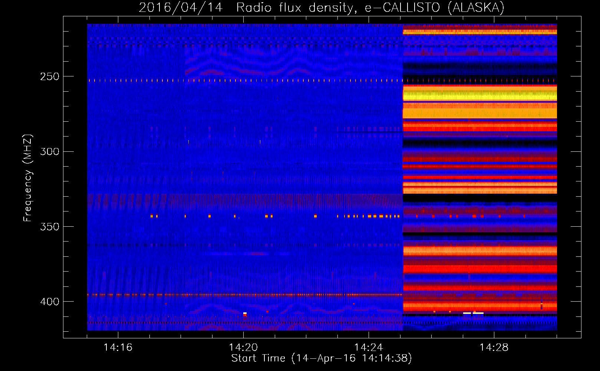
Task: Click the bright yellow emission band near 260 MHz
Action: (480, 96)
